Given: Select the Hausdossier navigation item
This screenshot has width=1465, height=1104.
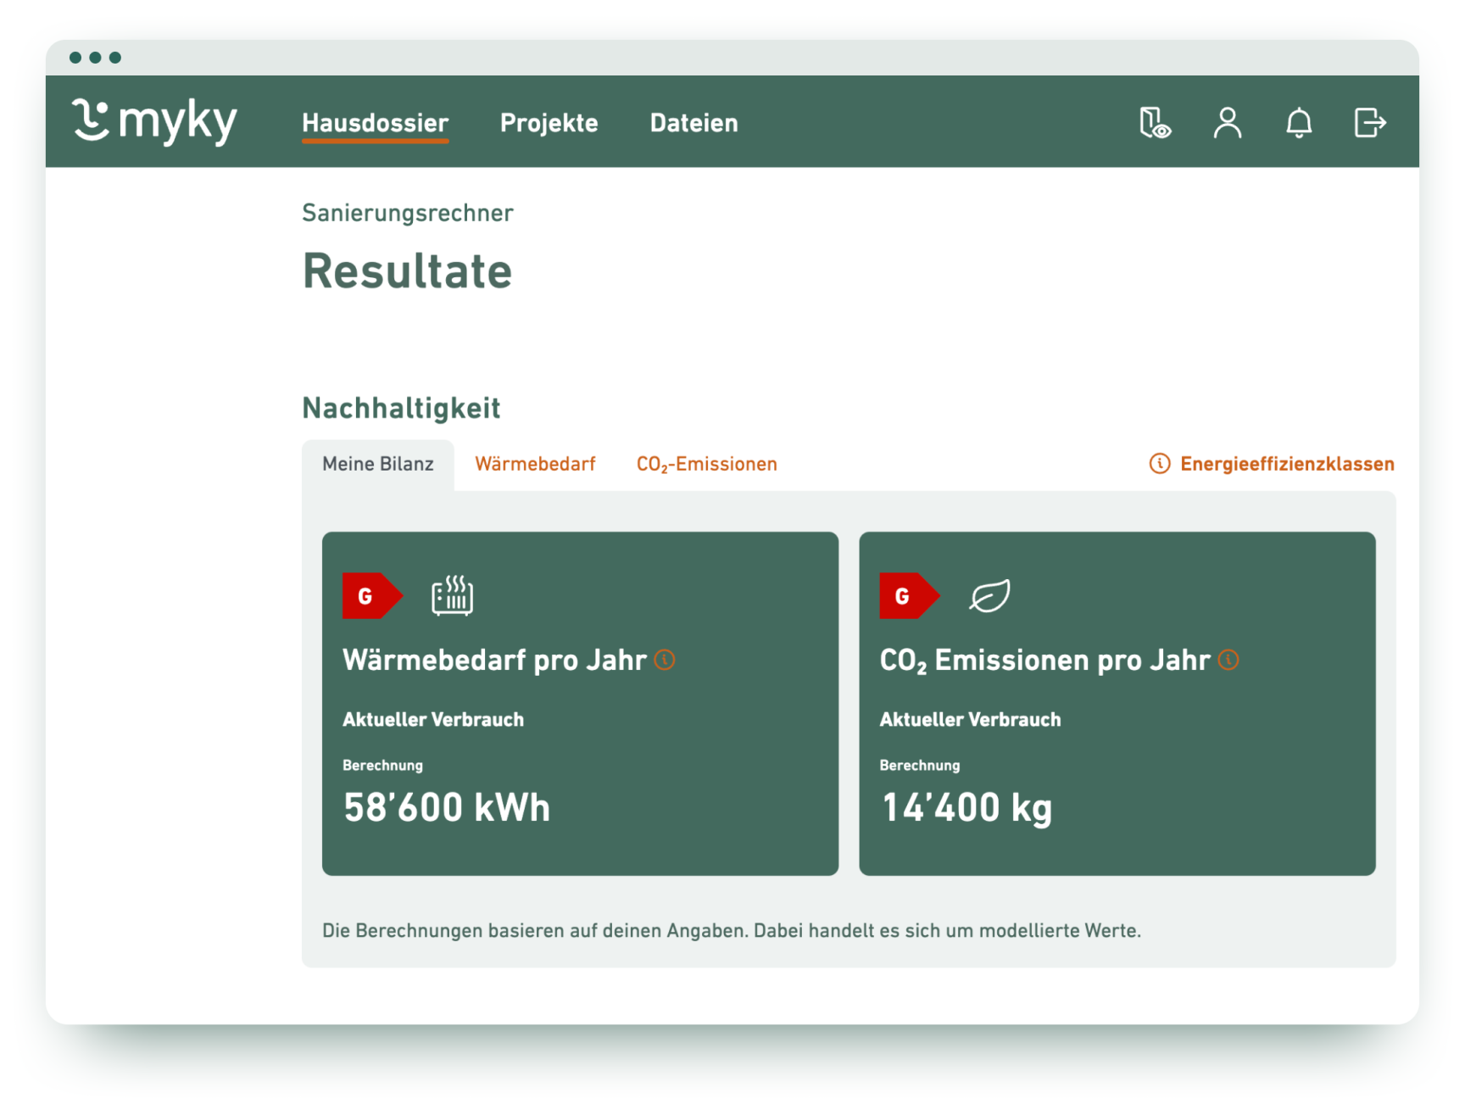Looking at the screenshot, I should 375,123.
